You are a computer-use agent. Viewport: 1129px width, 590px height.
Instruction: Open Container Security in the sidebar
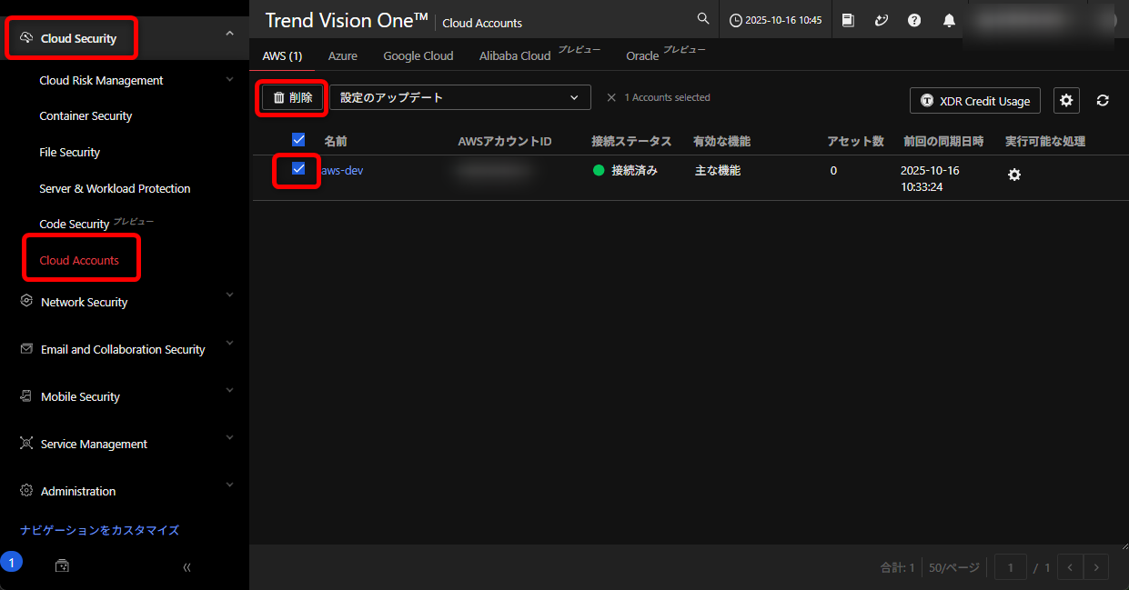coord(86,115)
